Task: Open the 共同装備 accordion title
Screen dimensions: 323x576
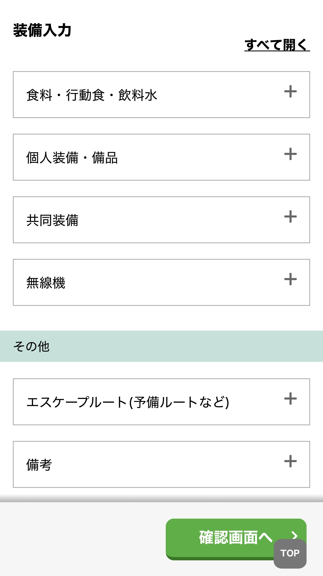Action: coord(52,220)
